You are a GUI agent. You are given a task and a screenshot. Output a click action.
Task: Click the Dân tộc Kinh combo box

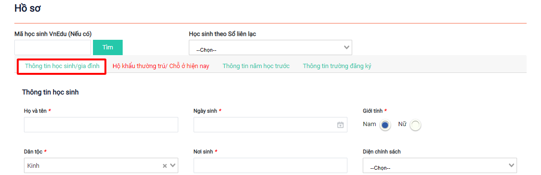tap(101, 166)
